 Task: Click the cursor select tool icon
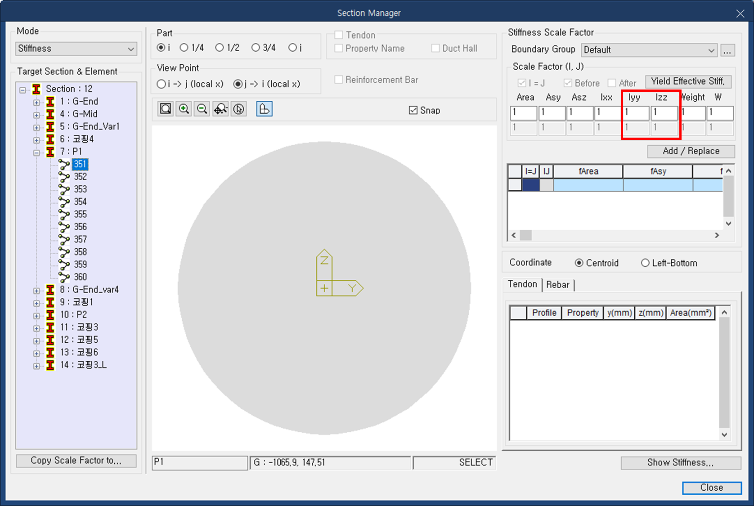(239, 109)
